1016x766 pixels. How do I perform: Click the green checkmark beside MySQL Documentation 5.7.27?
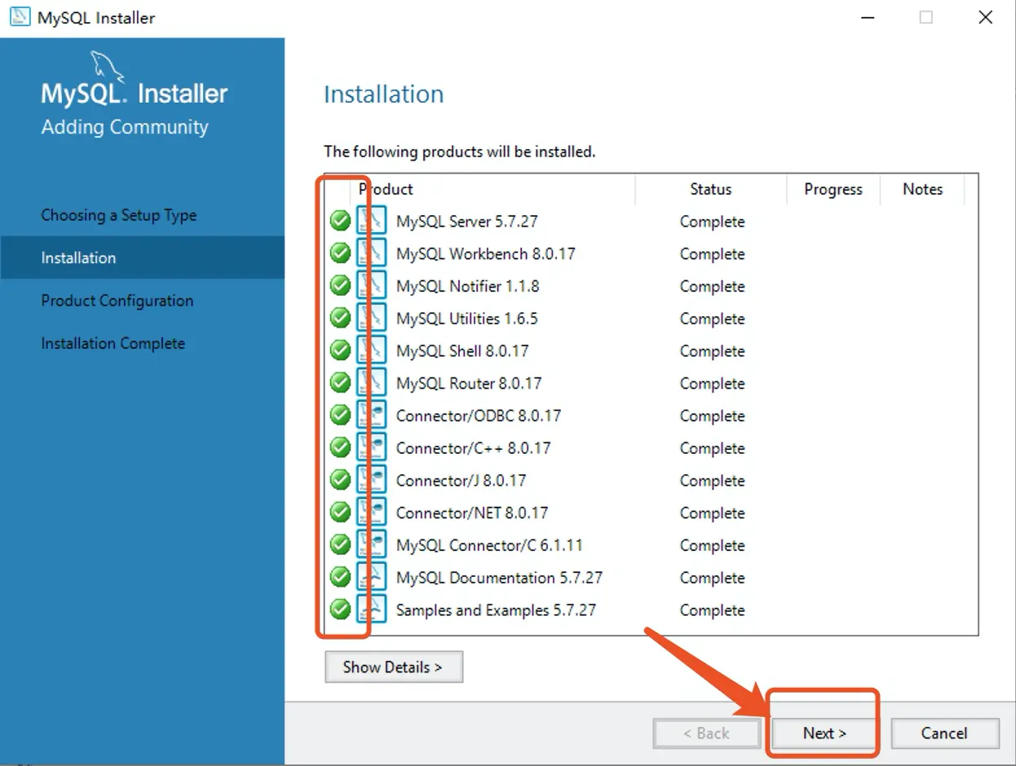click(340, 577)
